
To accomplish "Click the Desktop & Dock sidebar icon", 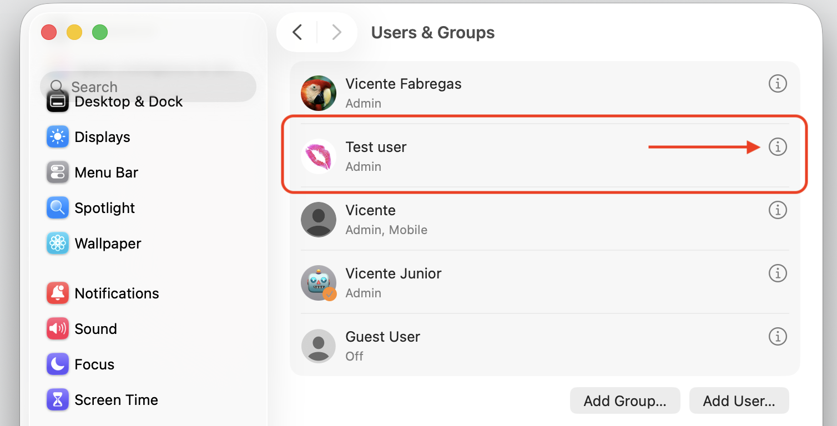I will tap(58, 102).
